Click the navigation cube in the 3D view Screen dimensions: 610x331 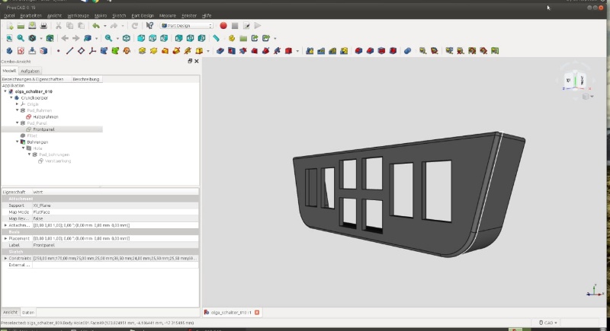[x=573, y=81]
